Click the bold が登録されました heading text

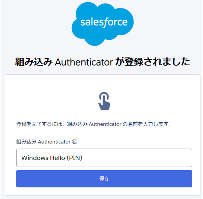152,62
